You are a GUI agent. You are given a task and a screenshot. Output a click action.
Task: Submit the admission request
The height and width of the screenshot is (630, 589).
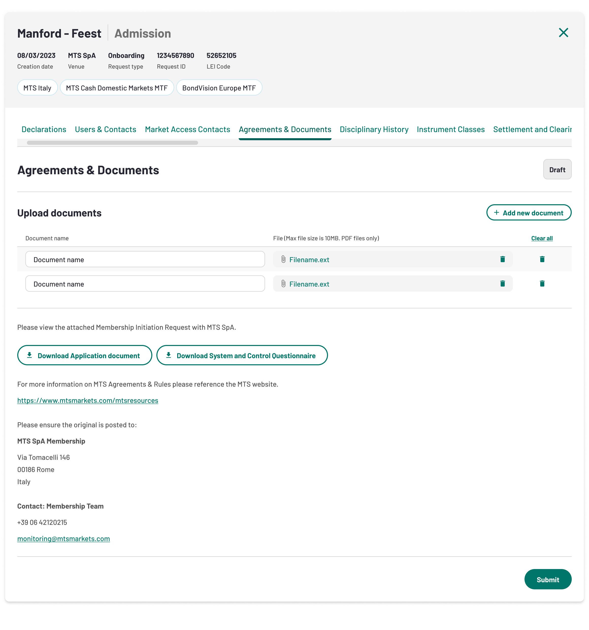point(548,580)
